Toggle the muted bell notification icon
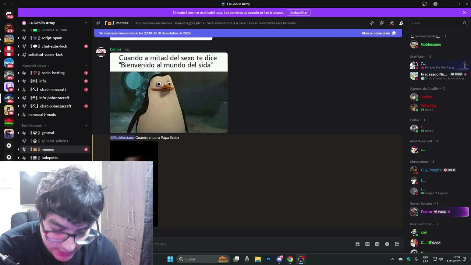 click(x=382, y=23)
